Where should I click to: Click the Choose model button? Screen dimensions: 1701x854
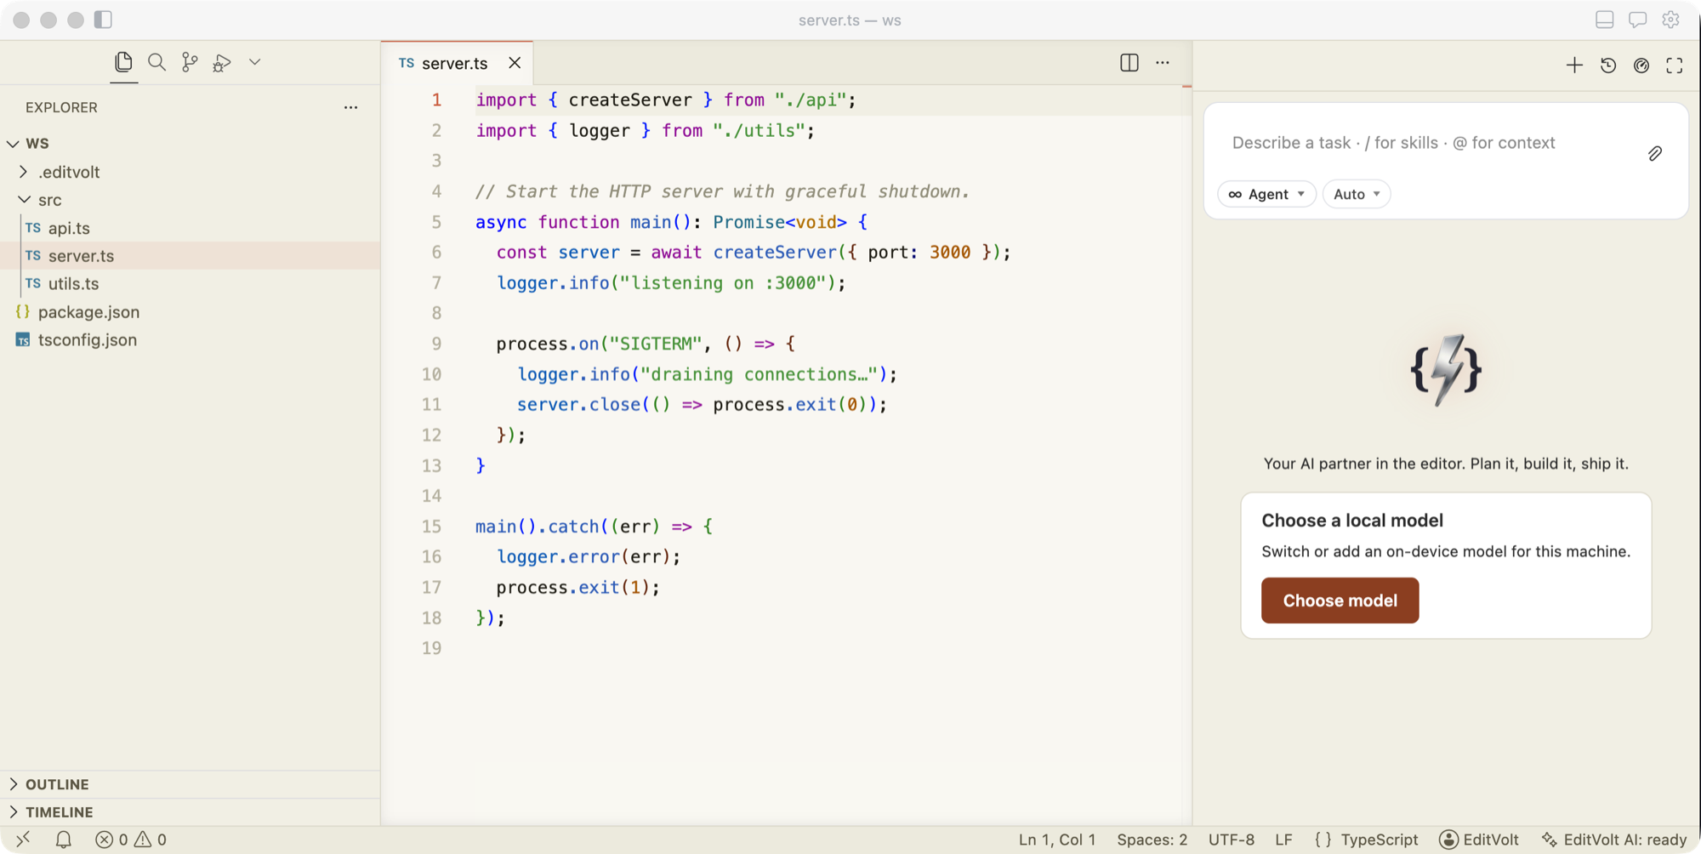(x=1340, y=601)
